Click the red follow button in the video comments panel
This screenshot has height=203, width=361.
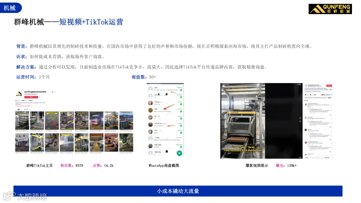pyautogui.click(x=329, y=86)
